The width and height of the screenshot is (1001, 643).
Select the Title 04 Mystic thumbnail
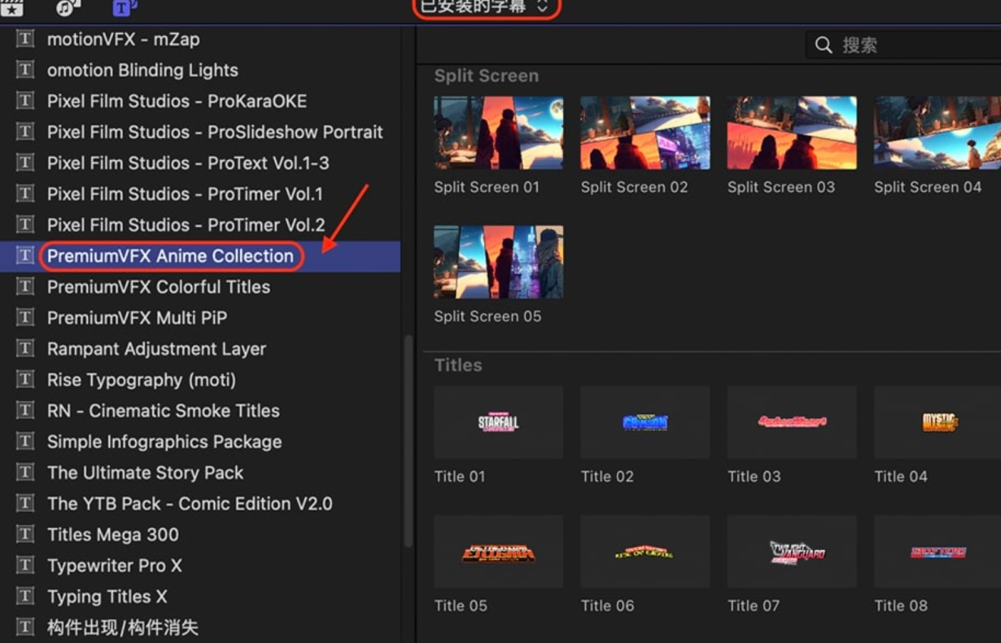(937, 423)
